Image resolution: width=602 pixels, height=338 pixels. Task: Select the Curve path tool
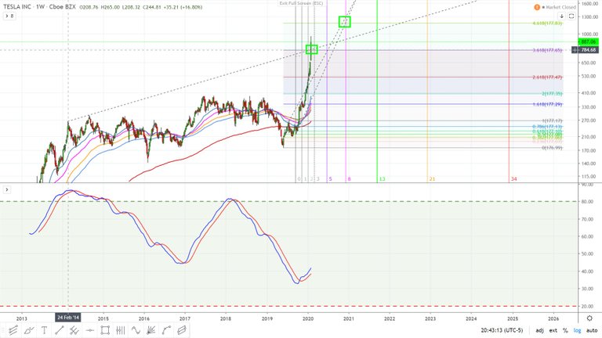click(x=167, y=330)
